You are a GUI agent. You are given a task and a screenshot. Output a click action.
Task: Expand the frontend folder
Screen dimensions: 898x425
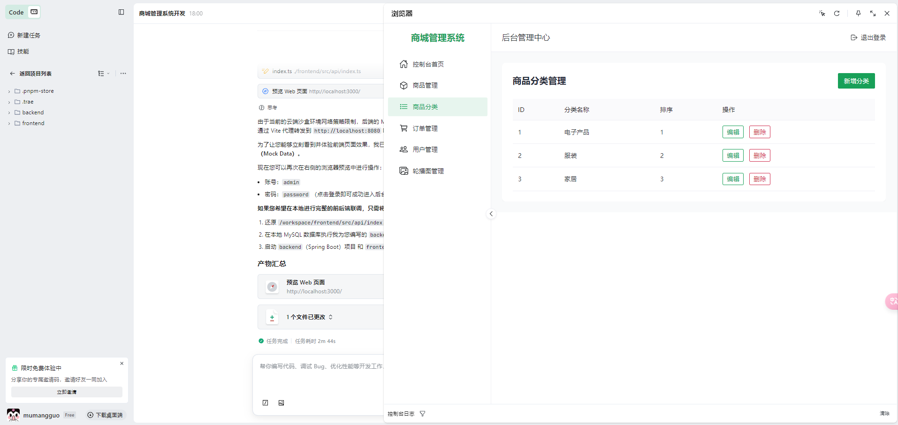coord(33,123)
